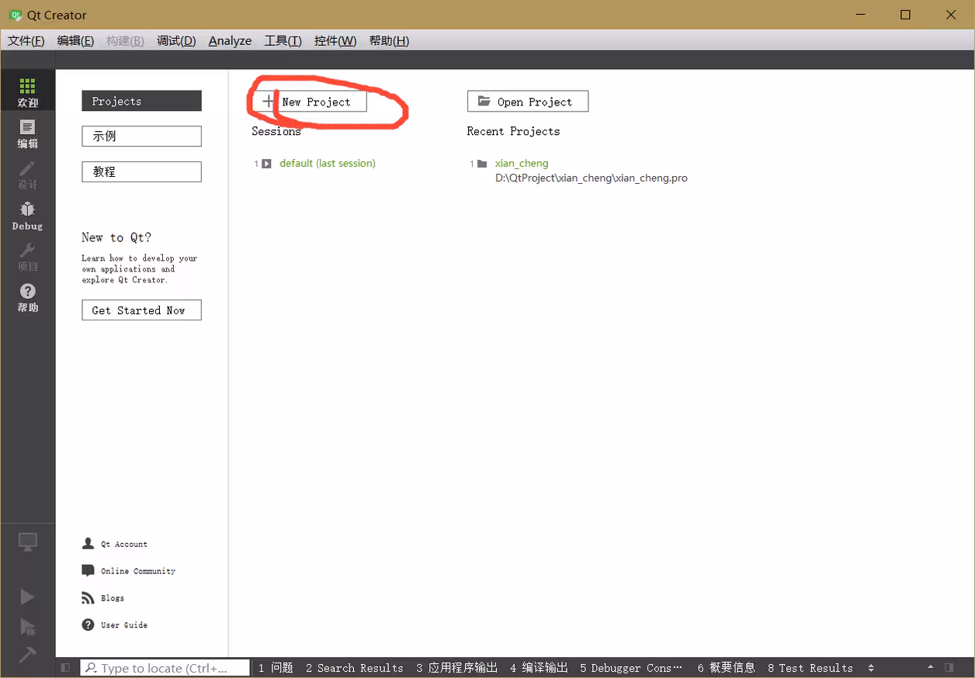Click the Build hammer icon

click(27, 655)
